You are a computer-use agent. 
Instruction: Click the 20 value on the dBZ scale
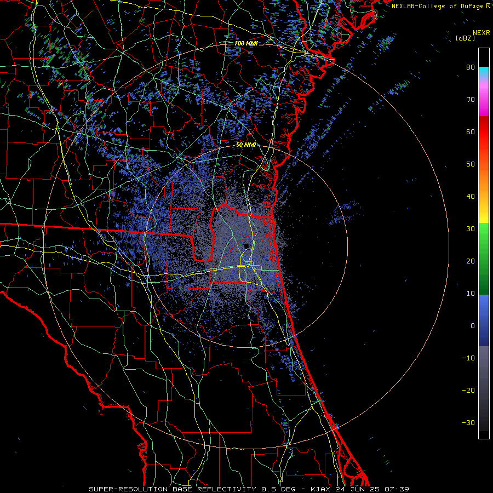pyautogui.click(x=471, y=261)
